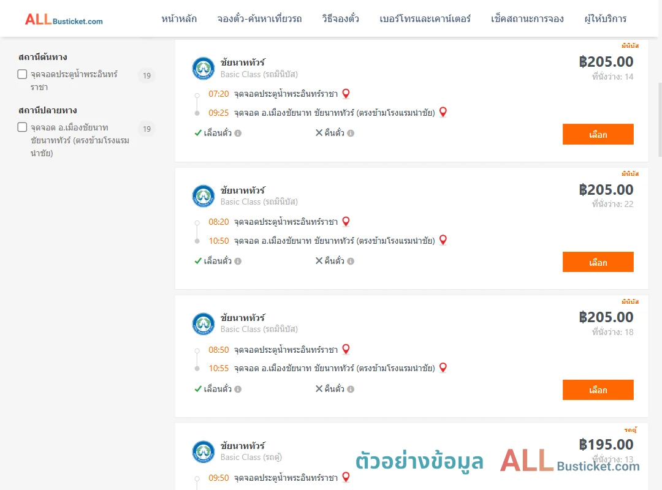662x490 pixels.
Task: Show เลื่อนตั๋ว info icon on 08:20 trip
Action: click(x=238, y=262)
